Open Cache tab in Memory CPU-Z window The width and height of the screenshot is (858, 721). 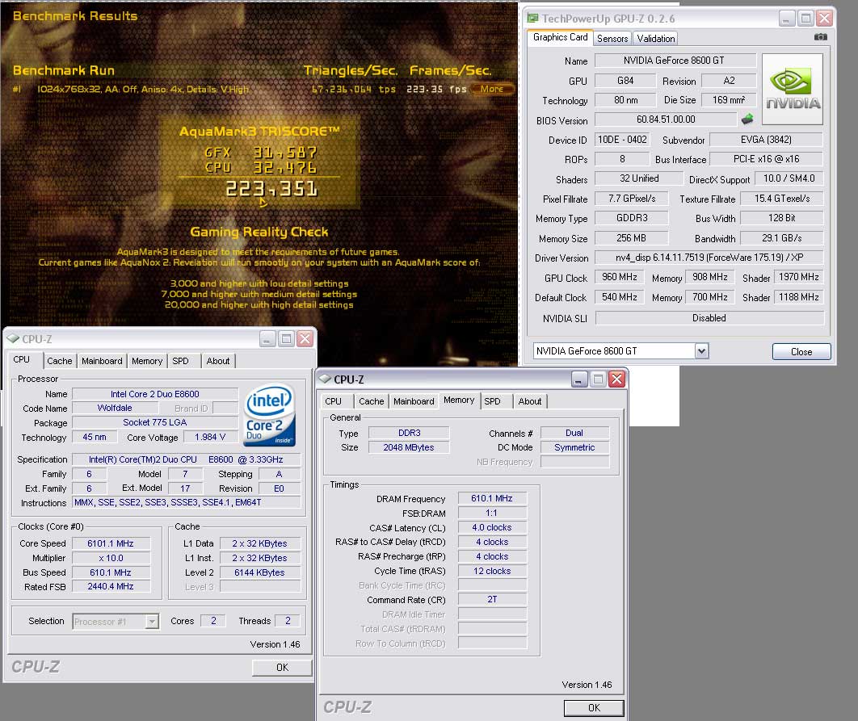coord(372,401)
